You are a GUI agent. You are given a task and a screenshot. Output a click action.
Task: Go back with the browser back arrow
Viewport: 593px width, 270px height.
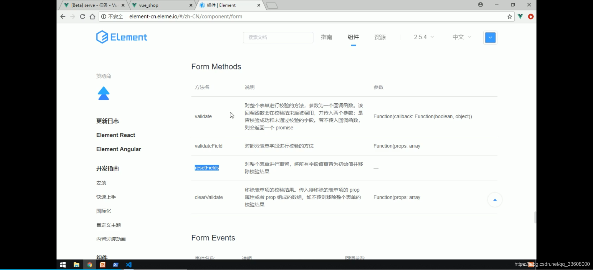63,17
